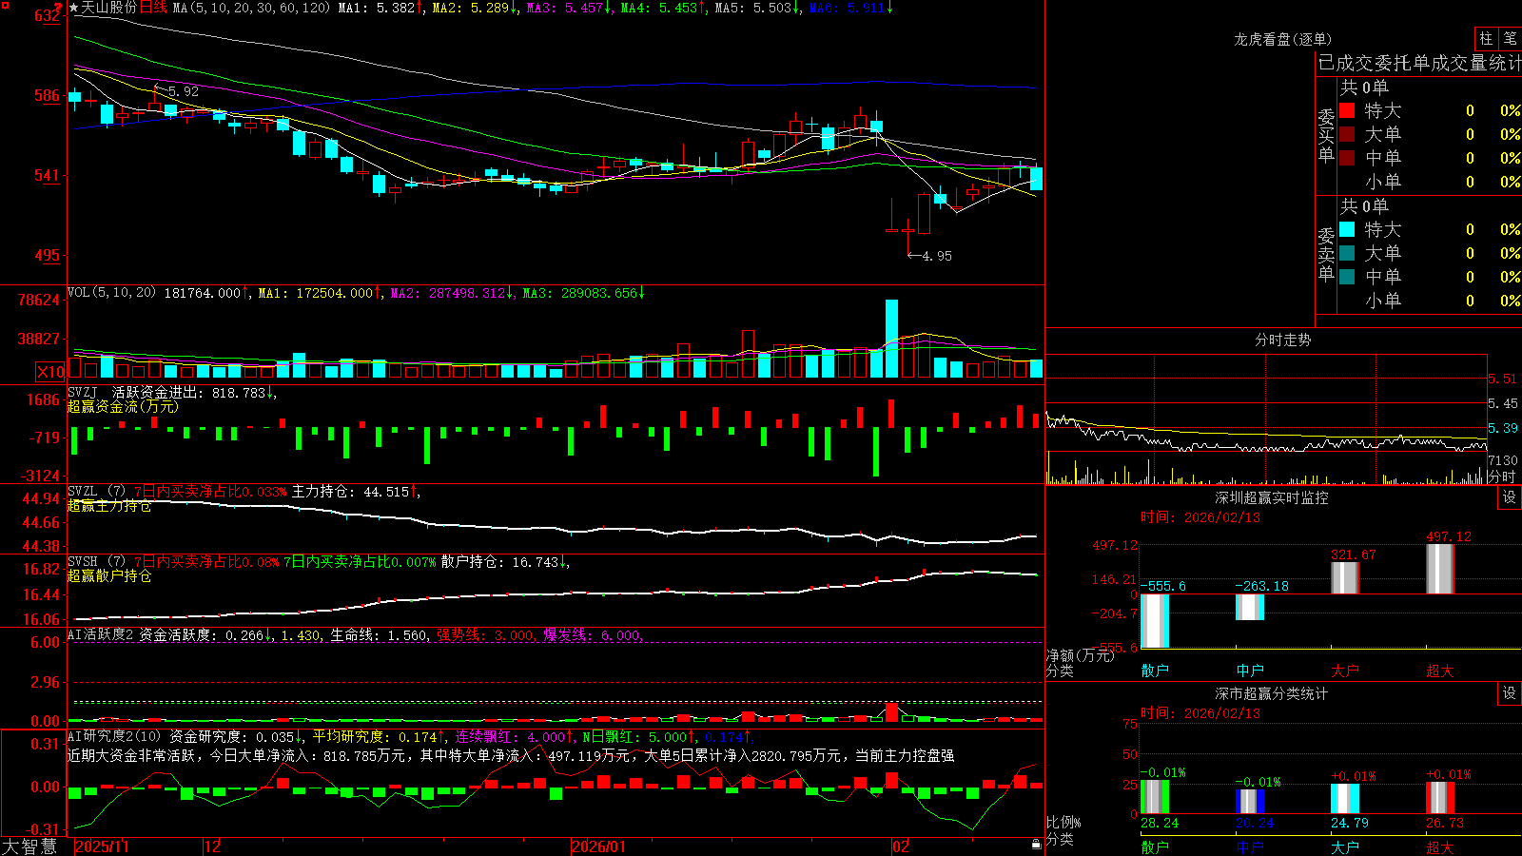Click the 已成交委托单成交量统计 header
Image resolution: width=1522 pixels, height=856 pixels.
click(x=1419, y=63)
